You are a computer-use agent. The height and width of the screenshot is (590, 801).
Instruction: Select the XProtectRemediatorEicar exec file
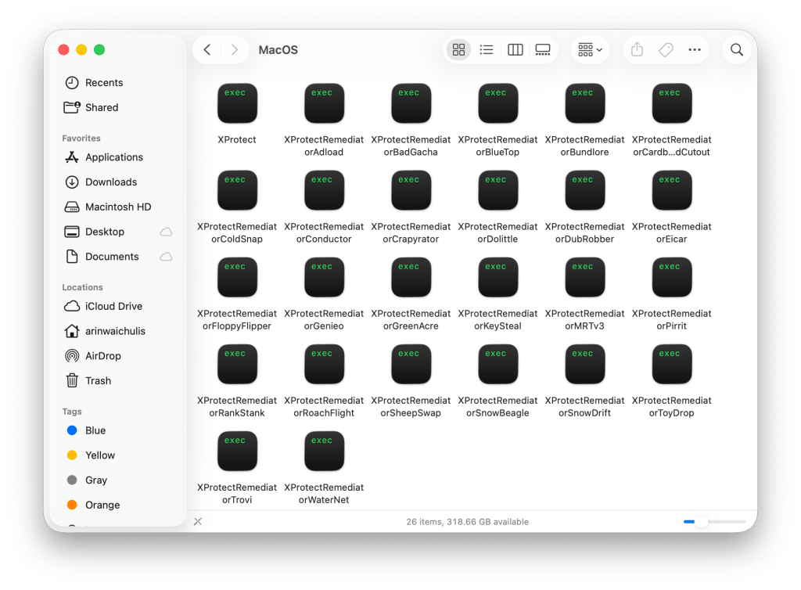[x=671, y=191]
